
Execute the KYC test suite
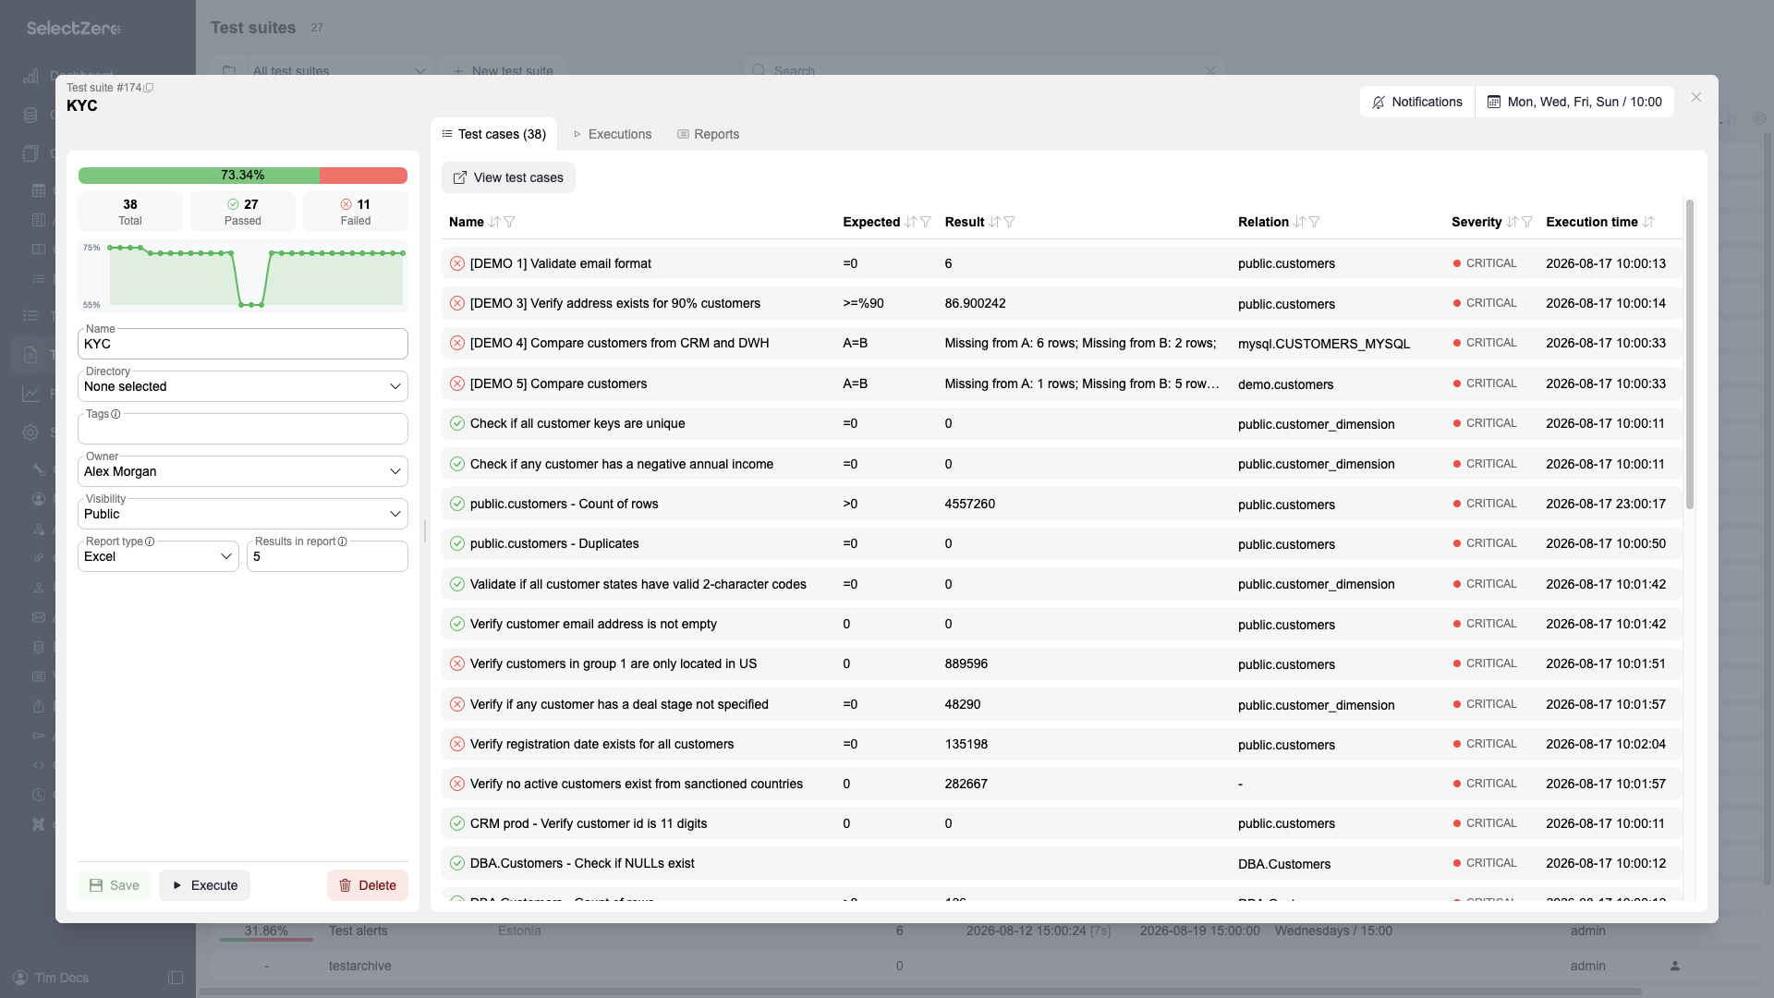point(204,885)
